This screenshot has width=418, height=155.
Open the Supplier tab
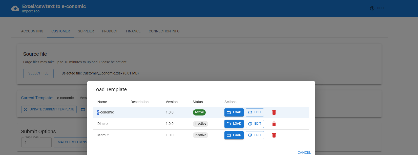tap(86, 31)
